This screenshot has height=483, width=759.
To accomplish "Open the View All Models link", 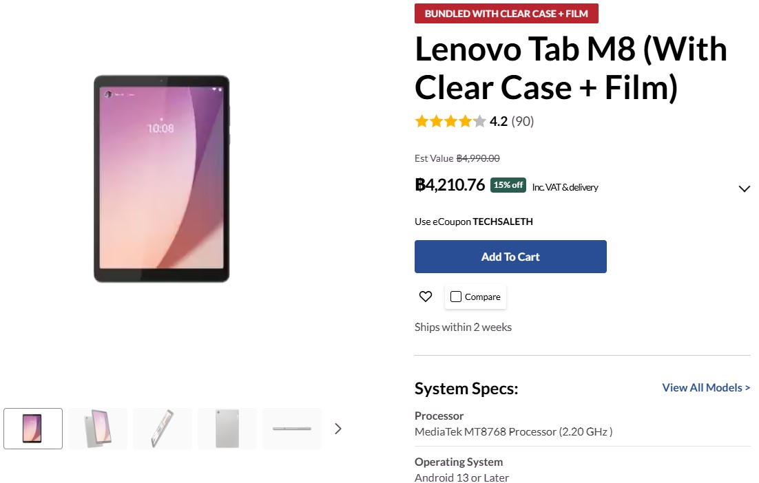I will [x=706, y=387].
